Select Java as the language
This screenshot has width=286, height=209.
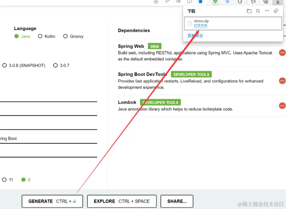click(x=22, y=36)
